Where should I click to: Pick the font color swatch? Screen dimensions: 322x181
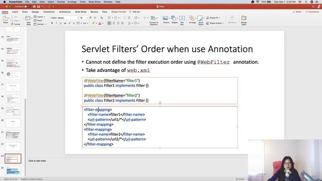pyautogui.click(x=100, y=23)
